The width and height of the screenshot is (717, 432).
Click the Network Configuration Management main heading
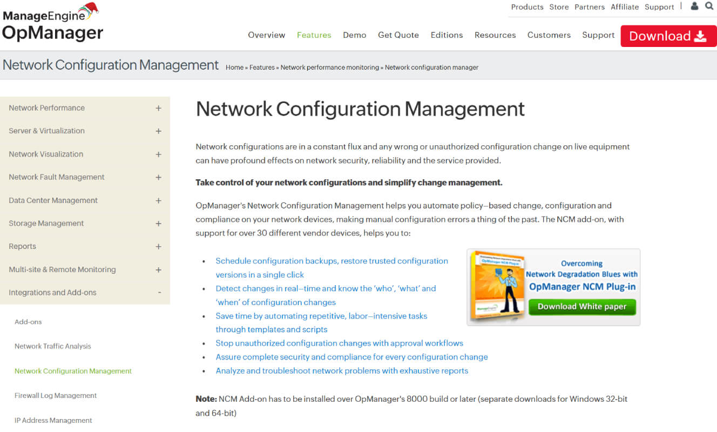click(x=360, y=109)
